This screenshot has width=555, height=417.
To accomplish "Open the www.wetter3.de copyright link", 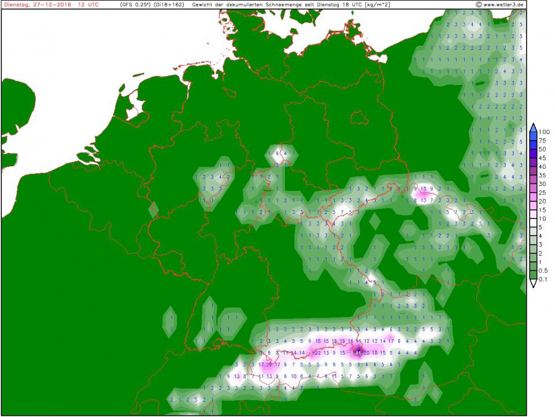I will pos(501,4).
